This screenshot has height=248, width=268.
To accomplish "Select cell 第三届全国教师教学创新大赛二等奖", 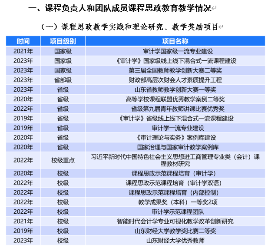I will pos(175,70).
